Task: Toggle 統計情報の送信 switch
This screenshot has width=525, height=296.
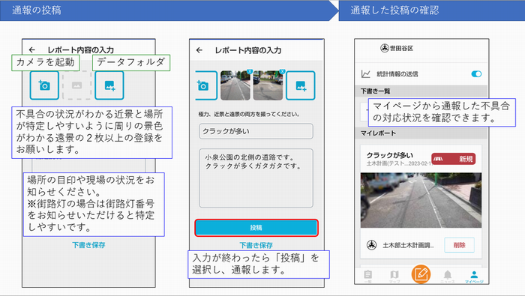Action: pyautogui.click(x=476, y=74)
